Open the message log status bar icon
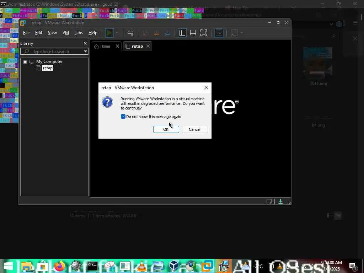The width and height of the screenshot is (364, 273). 269,202
